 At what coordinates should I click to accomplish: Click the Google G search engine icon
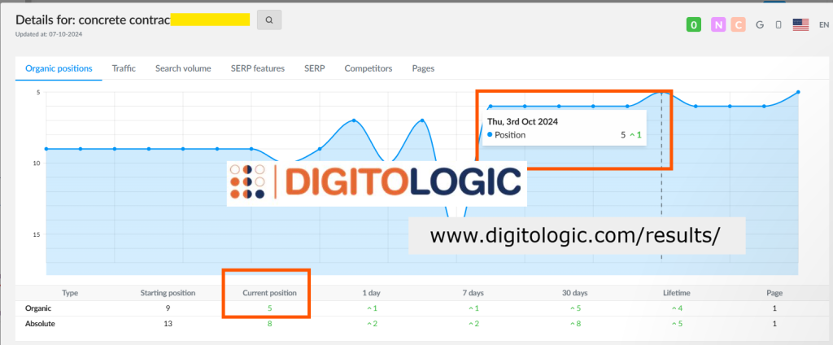(760, 24)
